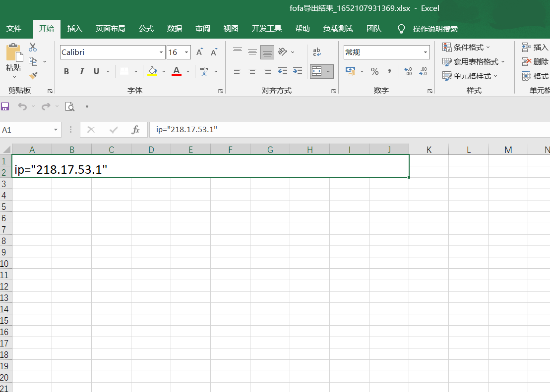Image resolution: width=550 pixels, height=392 pixels.
Task: Increase decimal places
Action: point(408,71)
